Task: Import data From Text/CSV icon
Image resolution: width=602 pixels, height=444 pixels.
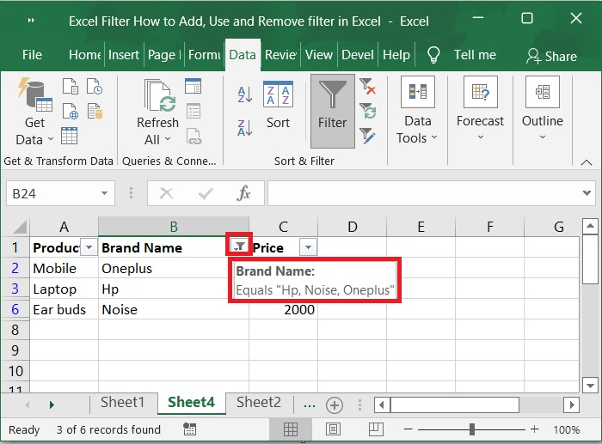Action: 71,86
